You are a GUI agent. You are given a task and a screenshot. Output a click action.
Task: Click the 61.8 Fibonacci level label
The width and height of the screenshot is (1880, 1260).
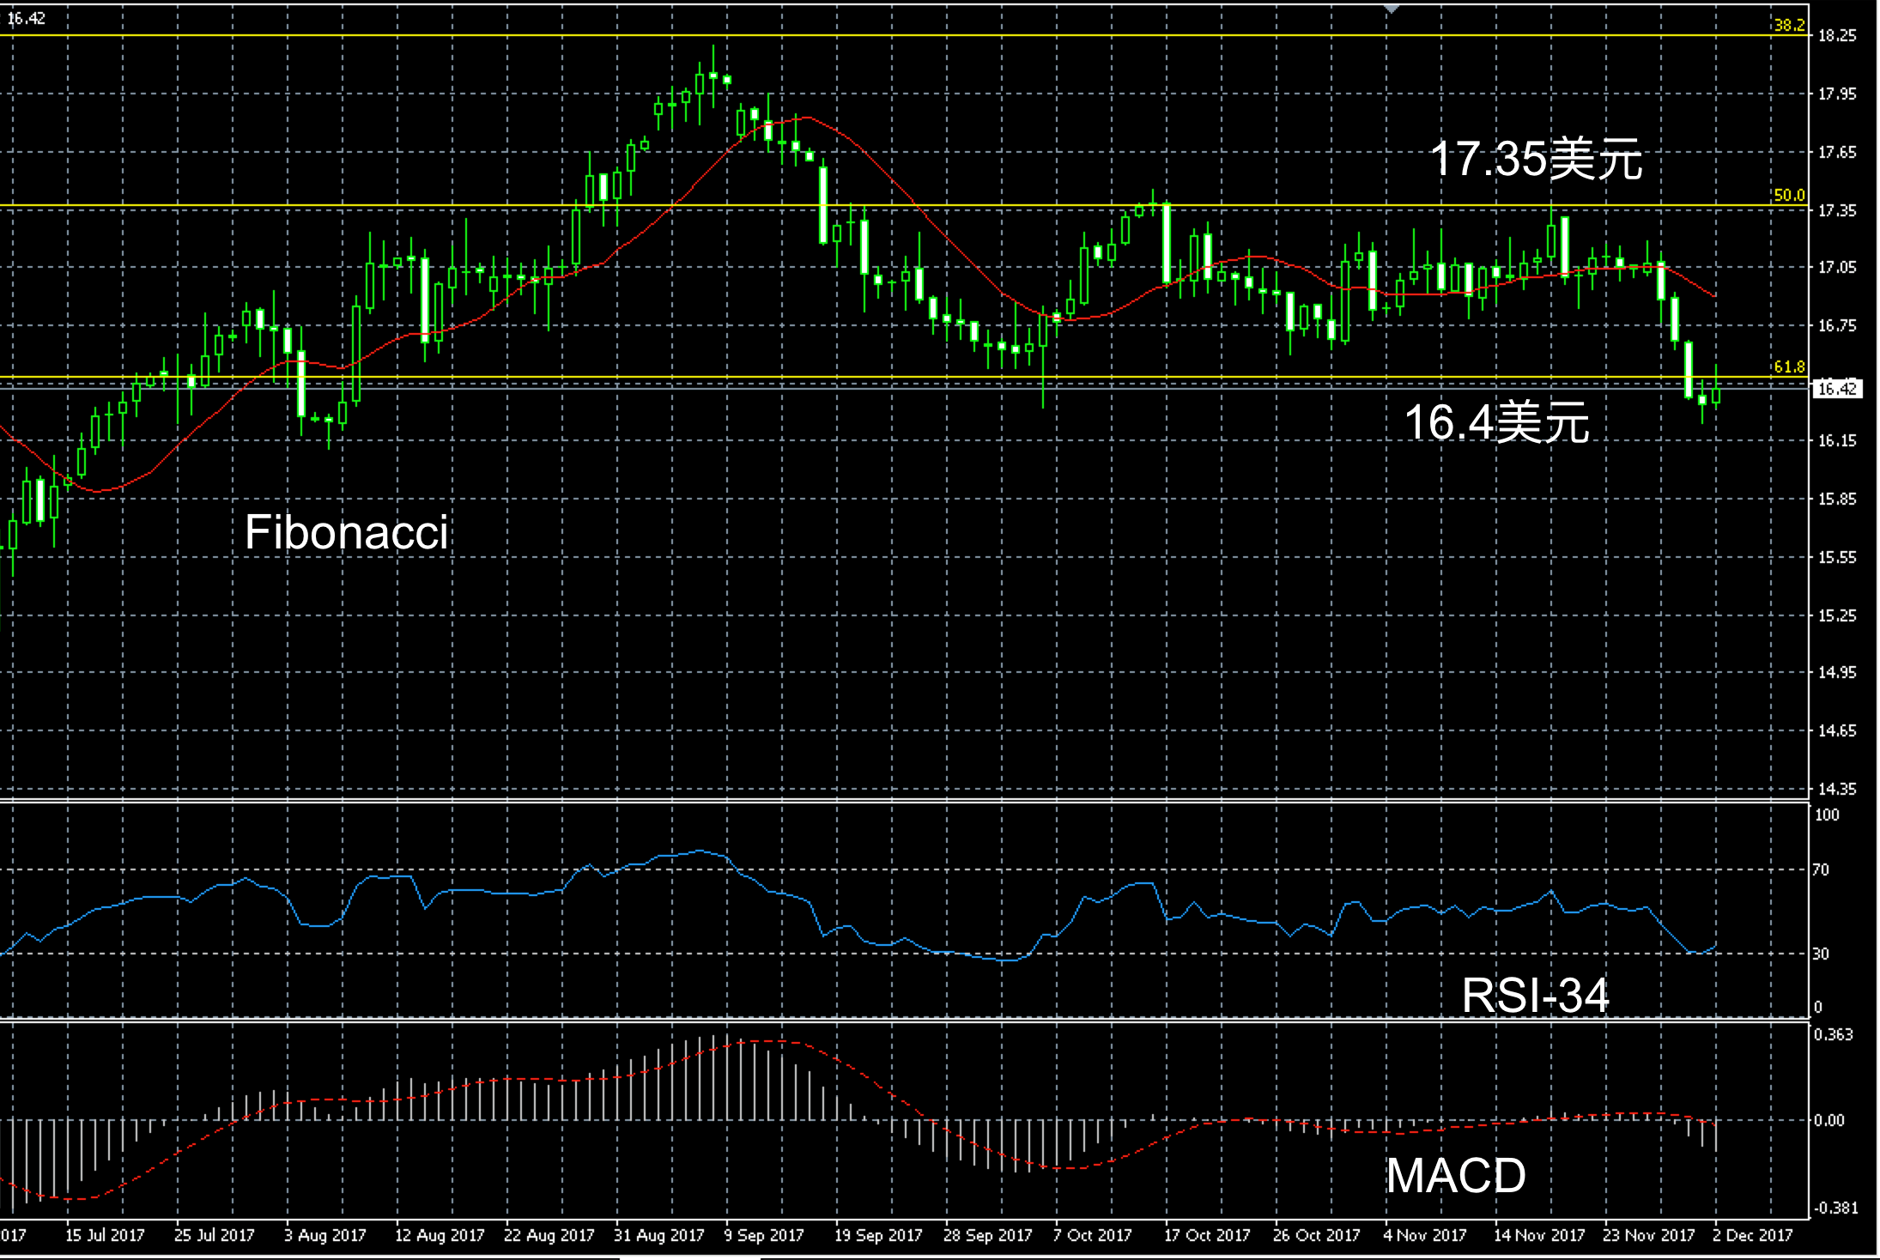point(1788,366)
